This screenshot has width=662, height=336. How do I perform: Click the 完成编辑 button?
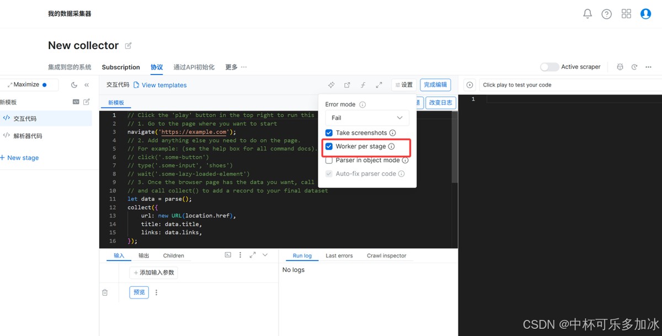435,85
